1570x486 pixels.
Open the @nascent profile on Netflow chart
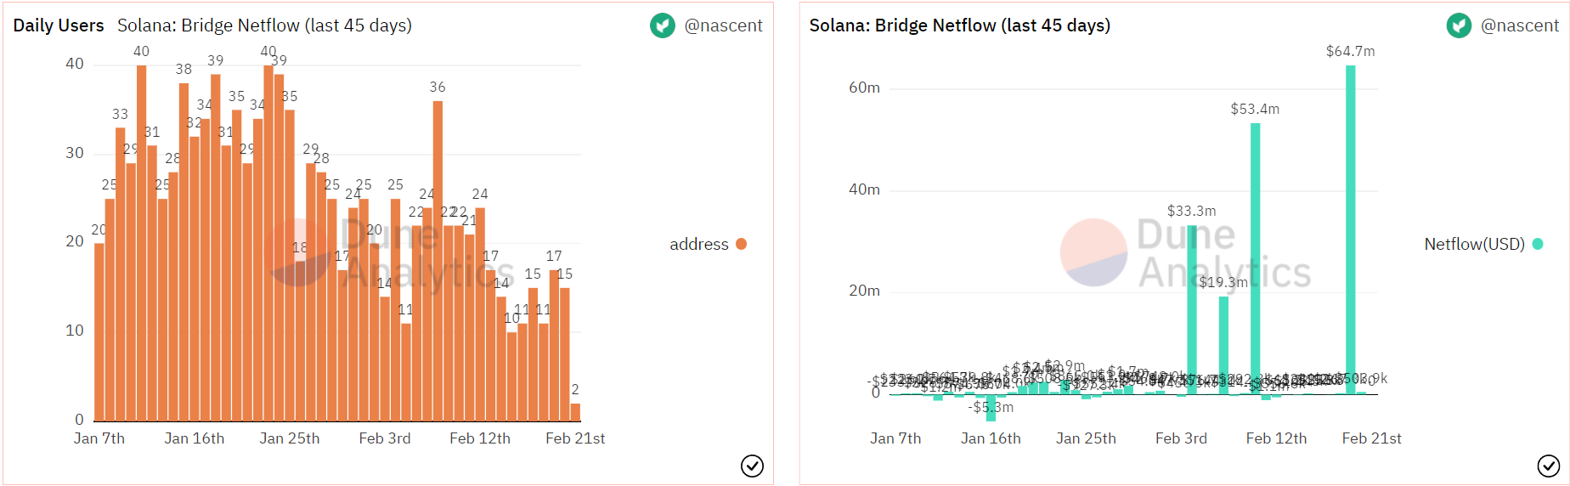1519,25
